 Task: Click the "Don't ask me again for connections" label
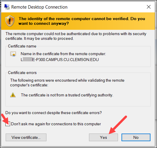point(56,124)
